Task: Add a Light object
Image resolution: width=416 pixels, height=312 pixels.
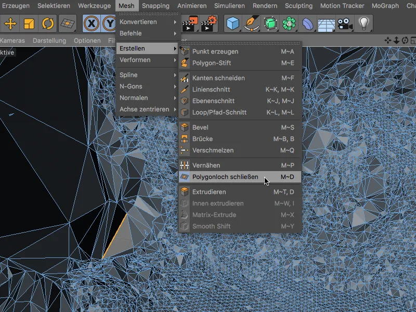Action: click(x=363, y=23)
